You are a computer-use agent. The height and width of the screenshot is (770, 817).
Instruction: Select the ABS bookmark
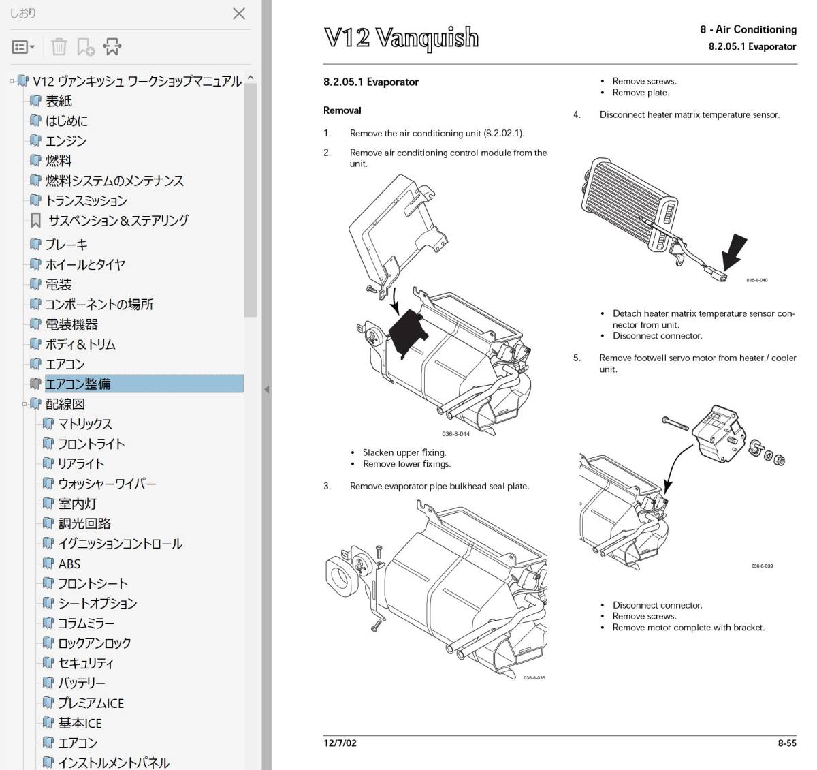pyautogui.click(x=69, y=564)
